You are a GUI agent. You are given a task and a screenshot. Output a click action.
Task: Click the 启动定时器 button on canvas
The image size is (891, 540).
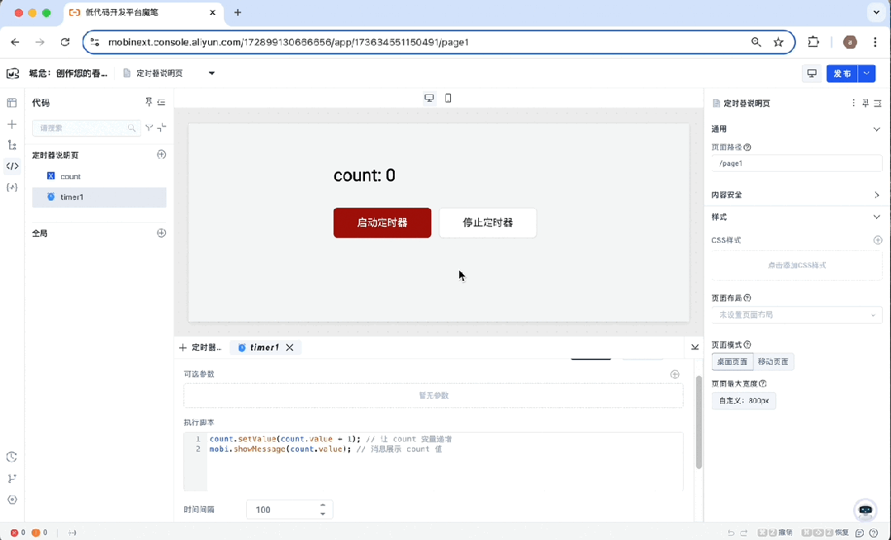382,223
